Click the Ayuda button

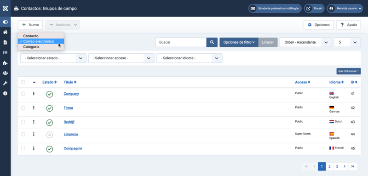tap(349, 25)
